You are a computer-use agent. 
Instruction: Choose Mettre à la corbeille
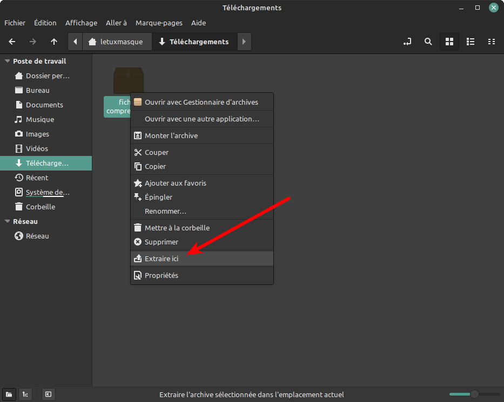coord(202,228)
